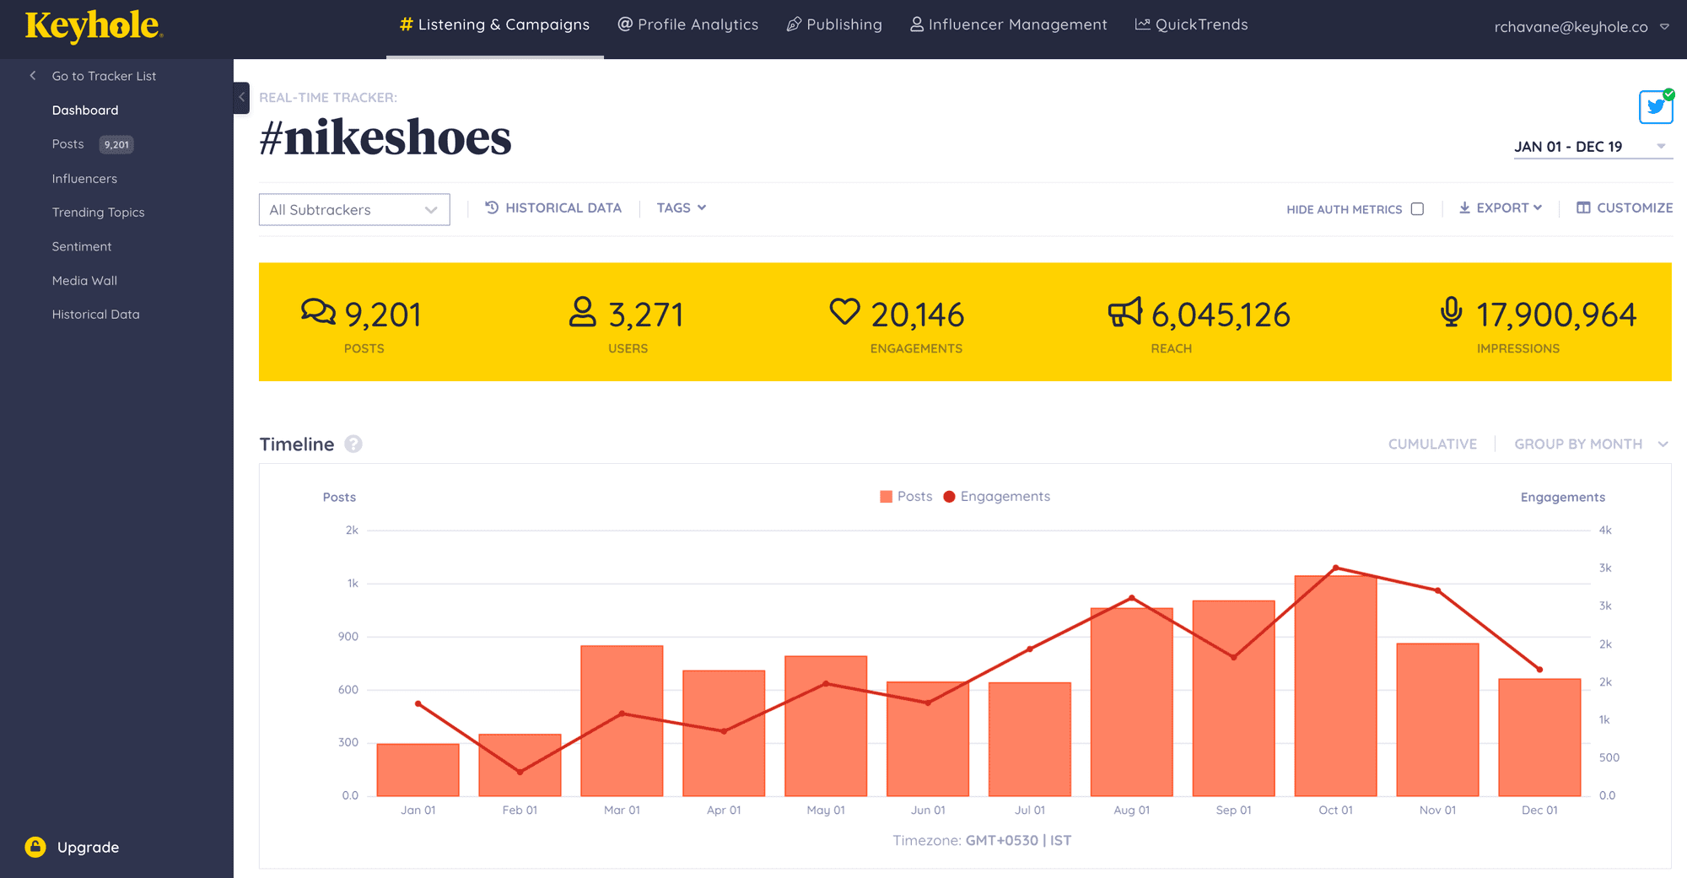Image resolution: width=1687 pixels, height=878 pixels.
Task: Expand the Tags dropdown
Action: pyautogui.click(x=681, y=207)
